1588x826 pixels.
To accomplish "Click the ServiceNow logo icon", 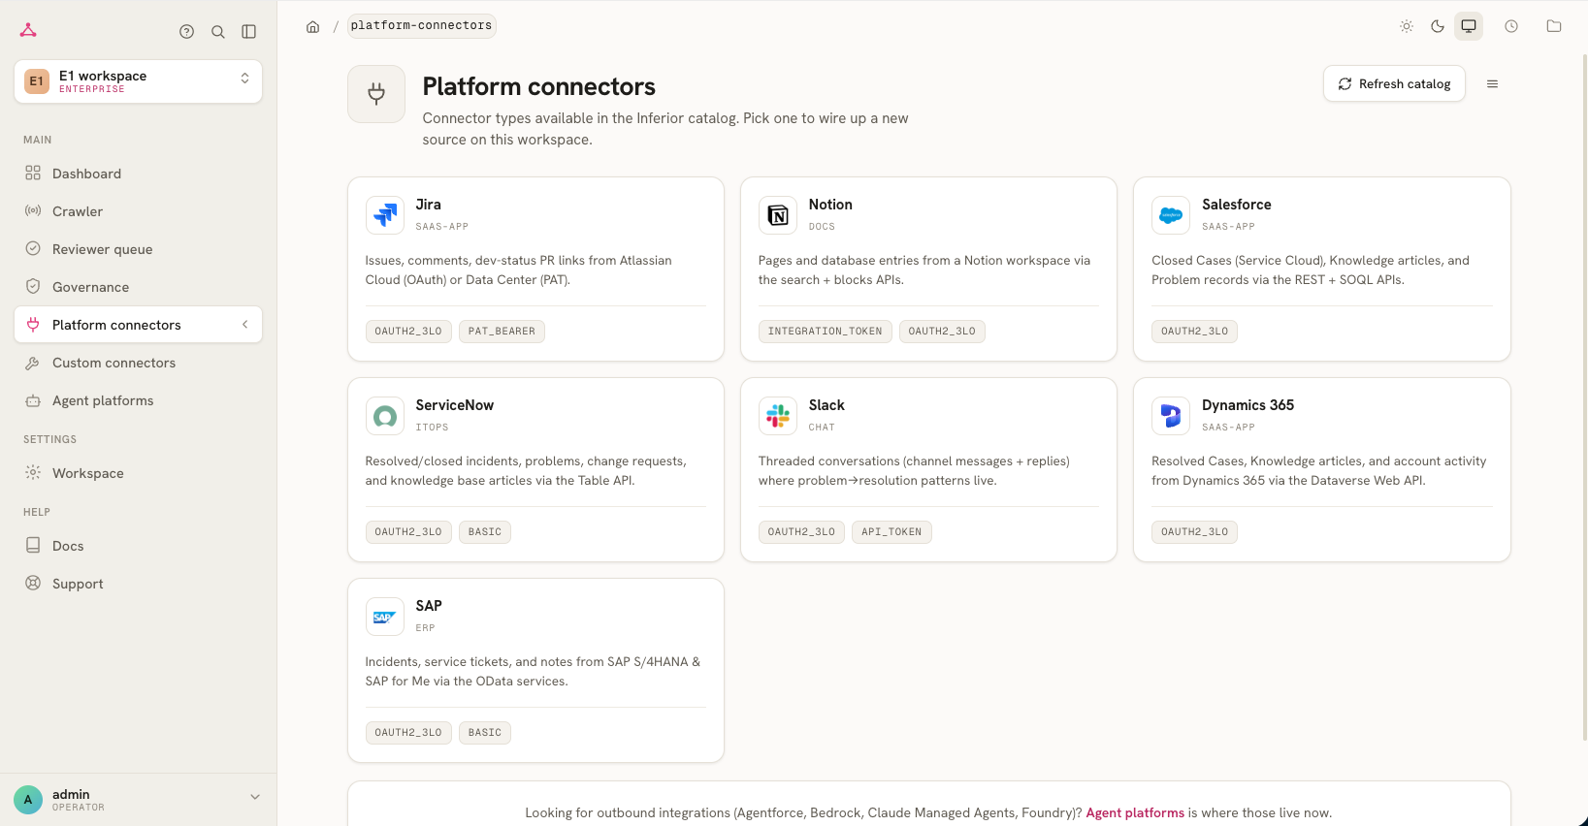I will click(385, 416).
